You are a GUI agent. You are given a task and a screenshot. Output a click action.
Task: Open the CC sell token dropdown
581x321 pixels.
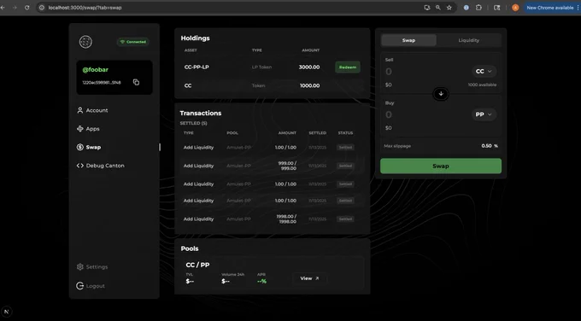coord(484,72)
